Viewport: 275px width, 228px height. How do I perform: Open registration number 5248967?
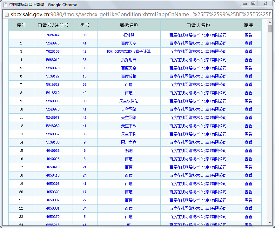(53, 134)
